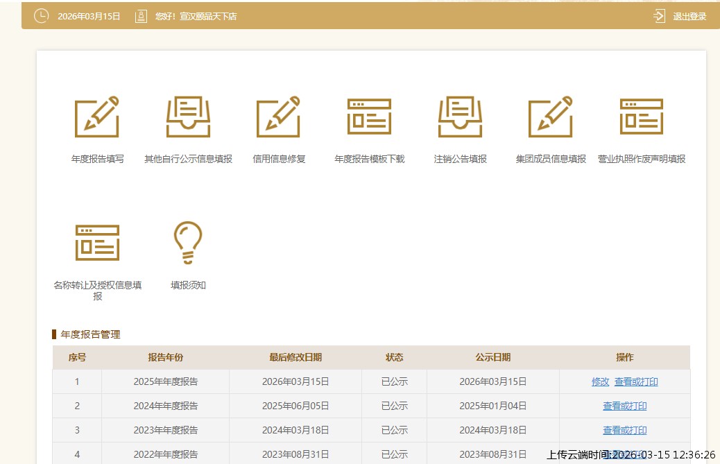Open 查看或打印 for the 2022 report

coord(624,454)
